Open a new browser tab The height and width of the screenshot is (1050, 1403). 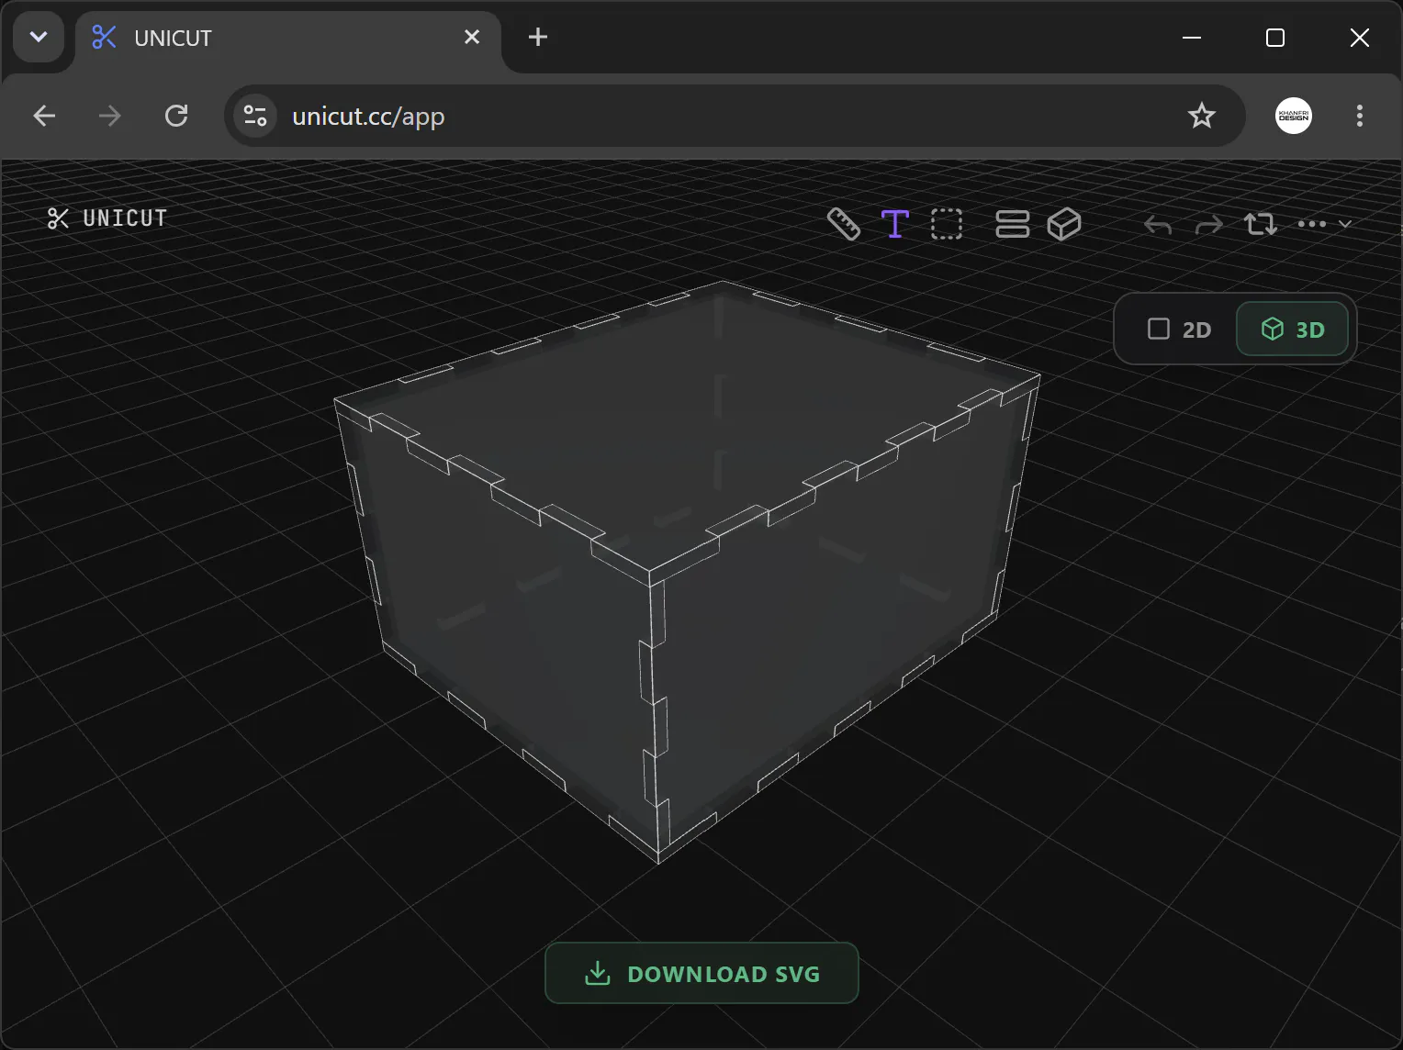(538, 37)
